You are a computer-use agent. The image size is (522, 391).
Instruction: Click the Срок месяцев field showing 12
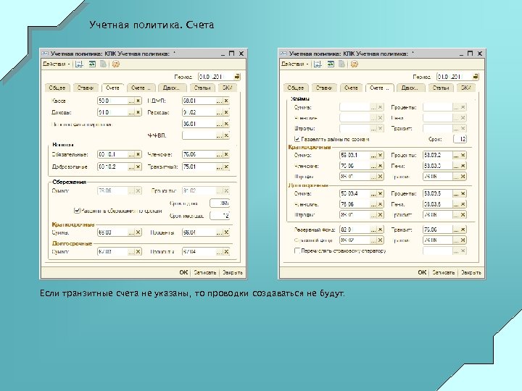[x=220, y=216]
